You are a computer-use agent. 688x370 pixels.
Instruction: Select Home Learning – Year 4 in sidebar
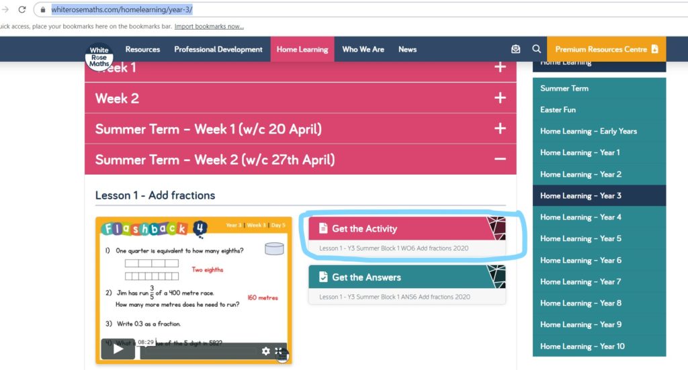pos(580,217)
